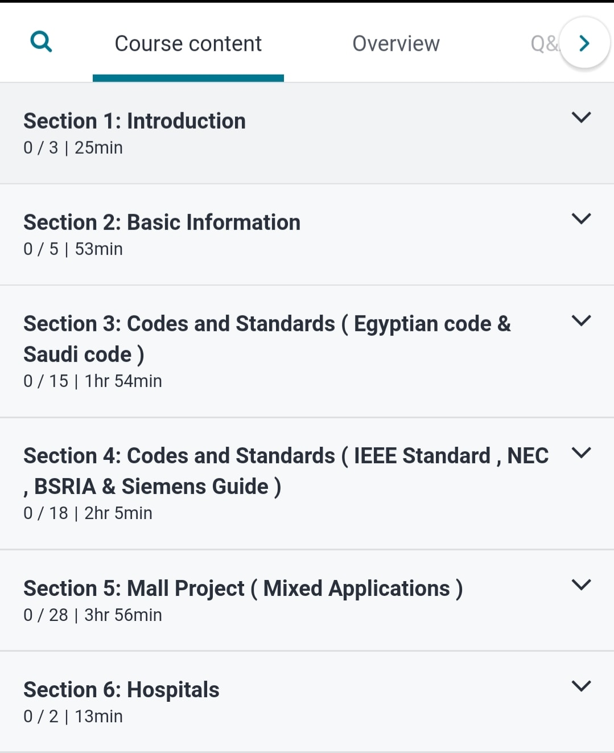614x753 pixels.
Task: Switch to the Overview tab
Action: 396,44
